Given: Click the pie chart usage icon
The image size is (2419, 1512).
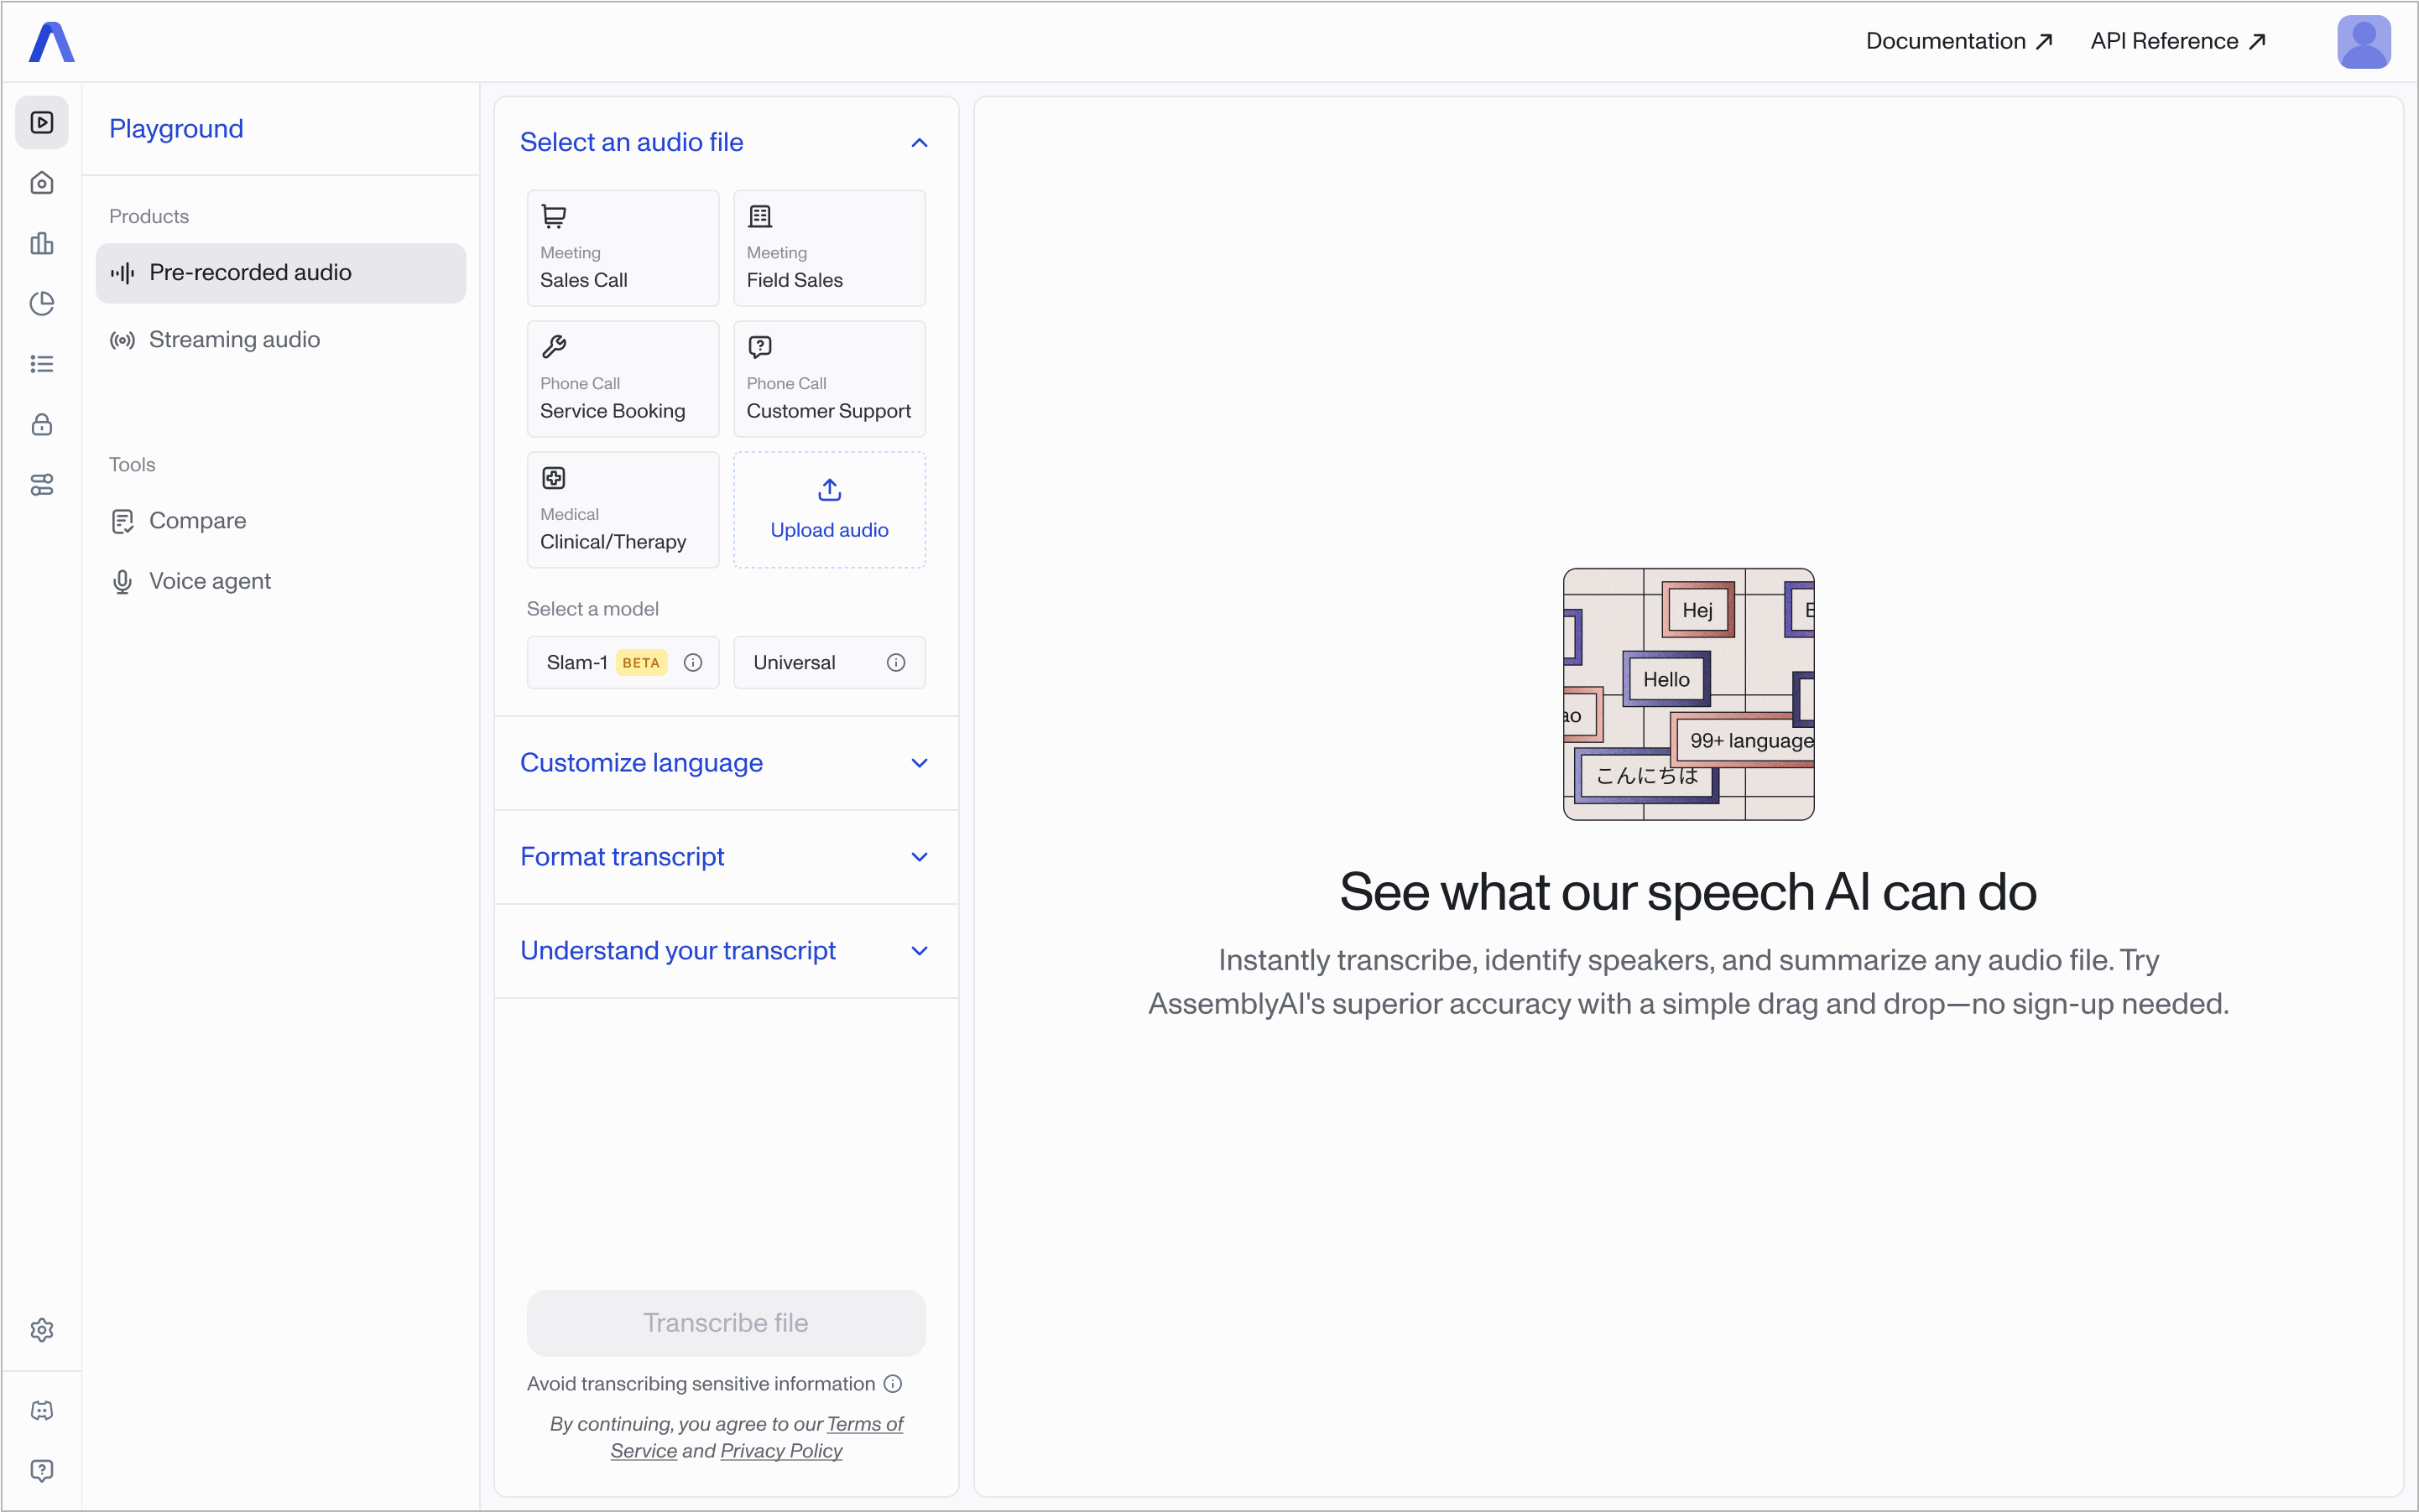Looking at the screenshot, I should click(x=42, y=304).
